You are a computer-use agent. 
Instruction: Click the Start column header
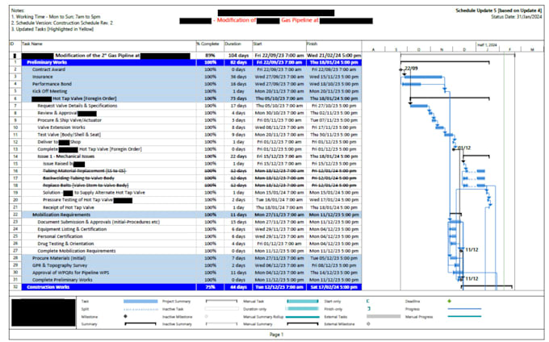point(258,44)
